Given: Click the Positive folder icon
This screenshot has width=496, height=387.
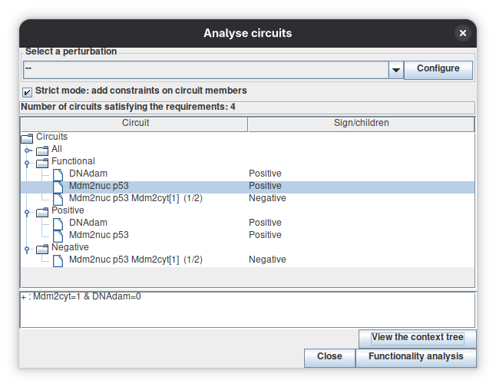Looking at the screenshot, I should pos(42,212).
